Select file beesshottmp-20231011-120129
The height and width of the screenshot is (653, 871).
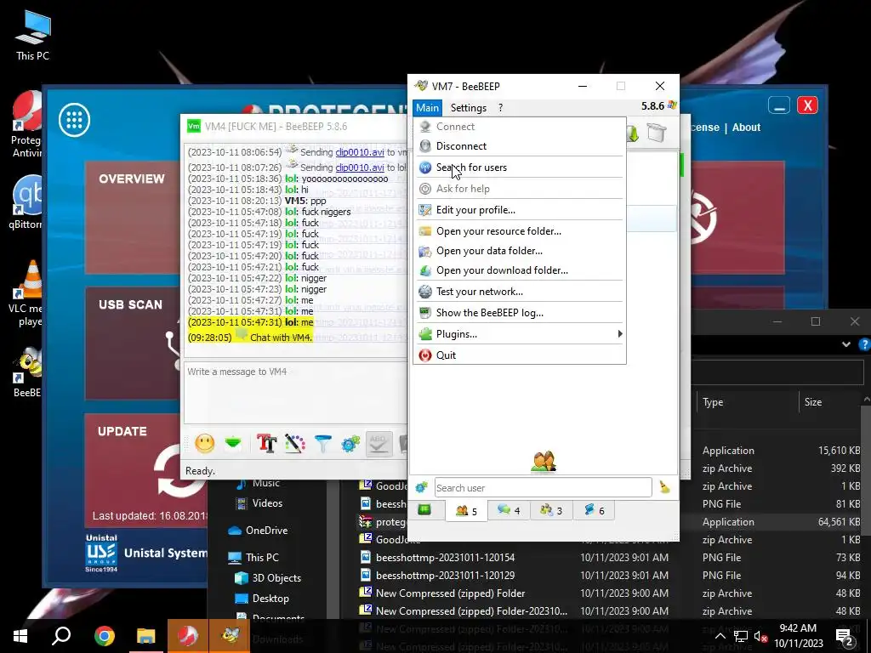[x=445, y=576]
